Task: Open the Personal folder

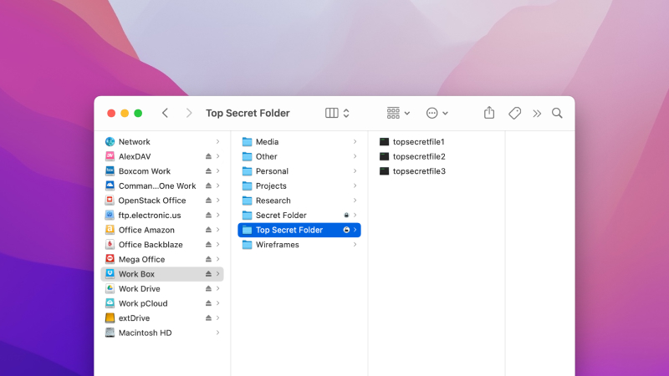Action: (x=299, y=171)
